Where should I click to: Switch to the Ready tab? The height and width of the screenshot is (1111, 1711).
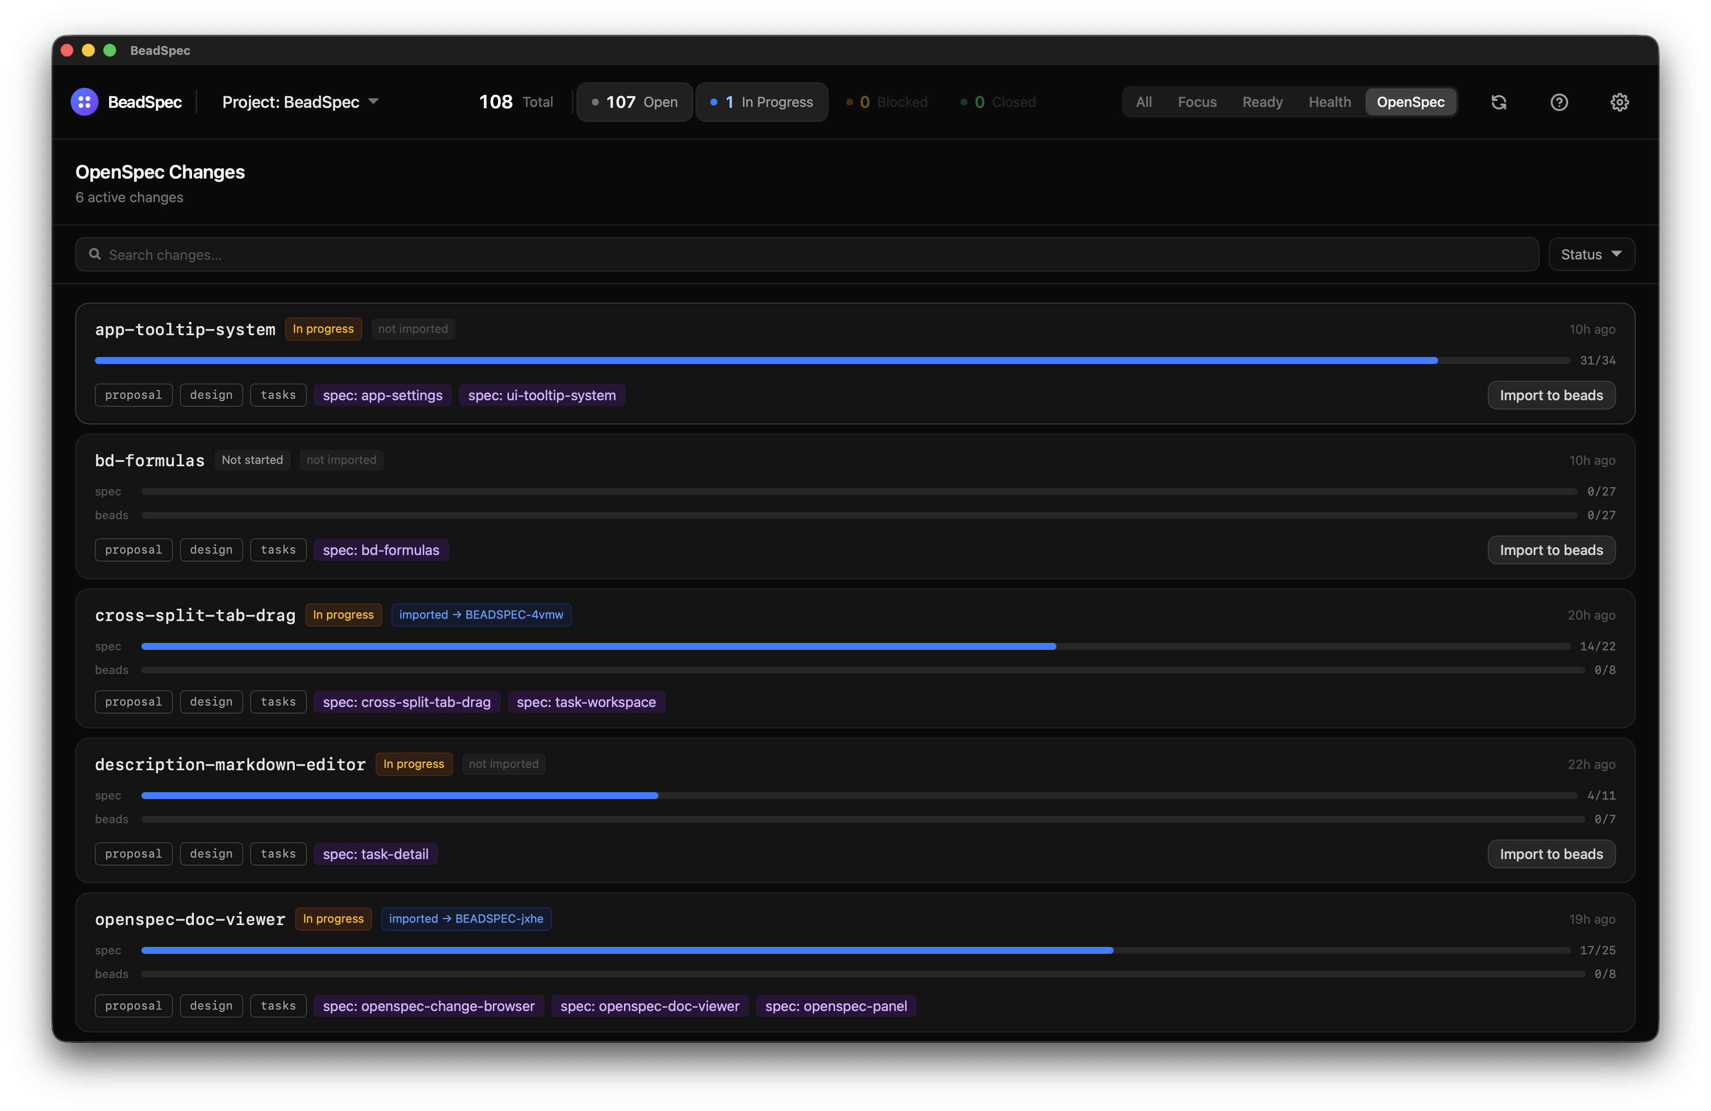(1262, 102)
